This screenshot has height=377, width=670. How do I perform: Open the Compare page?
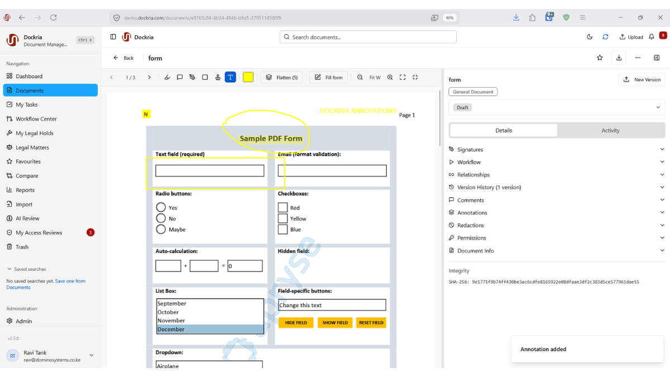[x=50, y=175]
